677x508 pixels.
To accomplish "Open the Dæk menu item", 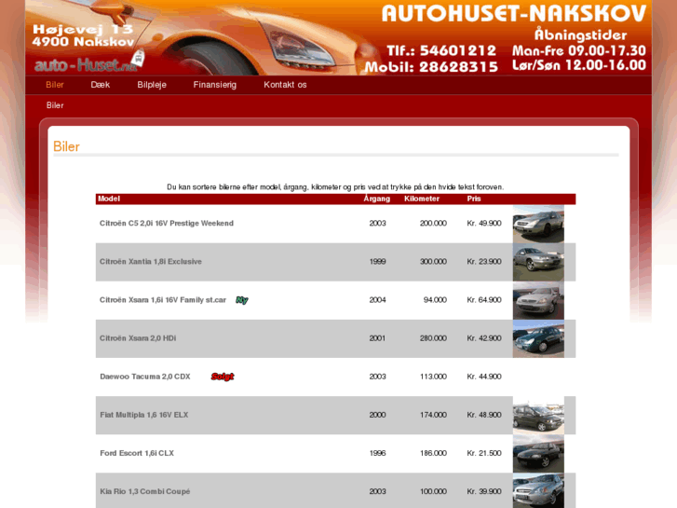I will tap(101, 85).
